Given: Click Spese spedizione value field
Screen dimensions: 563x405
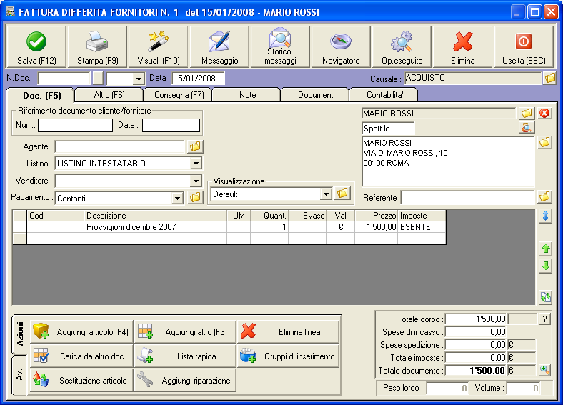Looking at the screenshot, I should click(476, 345).
